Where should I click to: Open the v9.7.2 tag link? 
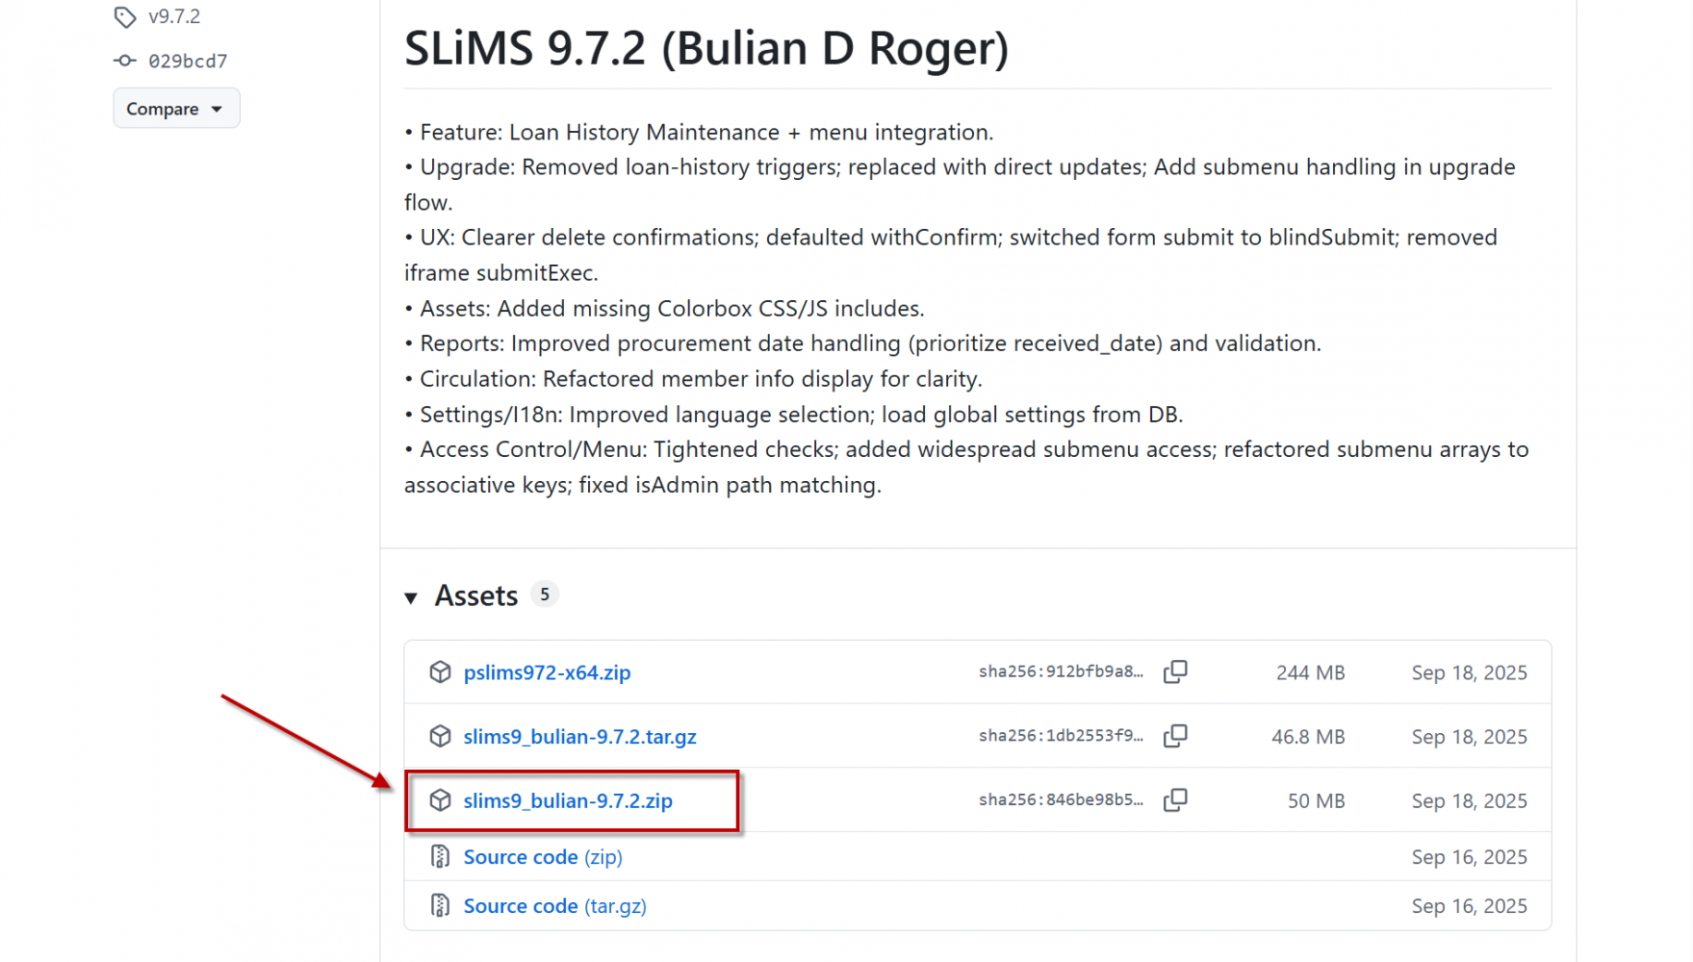[174, 16]
